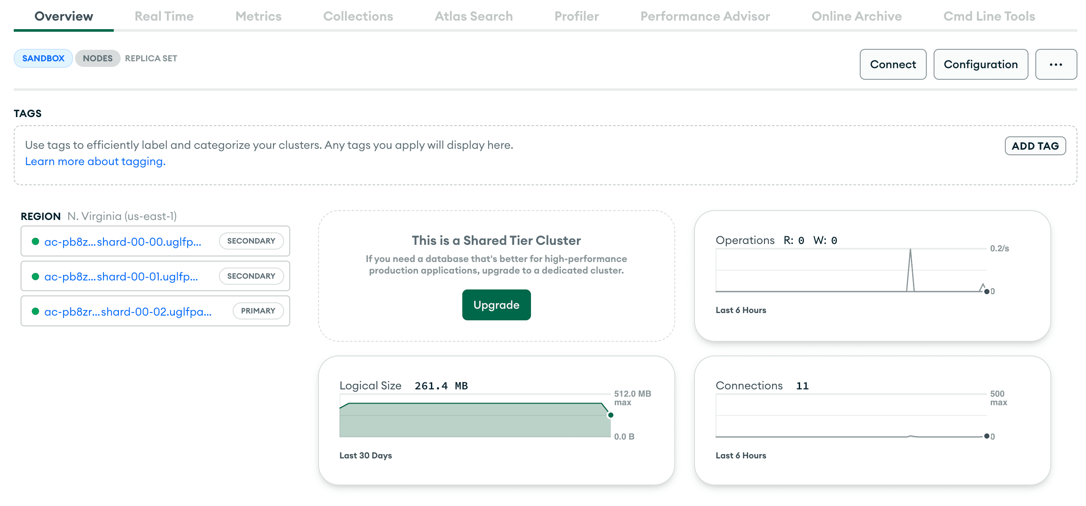Viewport: 1086px width, 506px height.
Task: Go to the Collections tab
Action: pyautogui.click(x=358, y=16)
